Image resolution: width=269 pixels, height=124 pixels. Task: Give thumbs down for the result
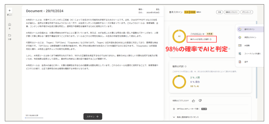point(200,101)
